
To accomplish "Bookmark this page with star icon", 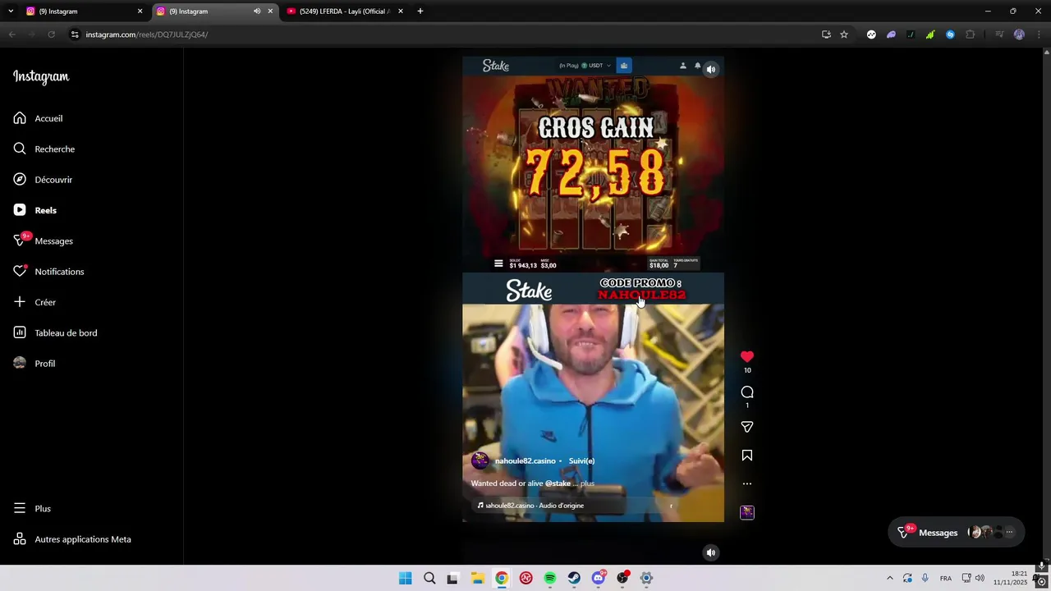I will point(844,34).
